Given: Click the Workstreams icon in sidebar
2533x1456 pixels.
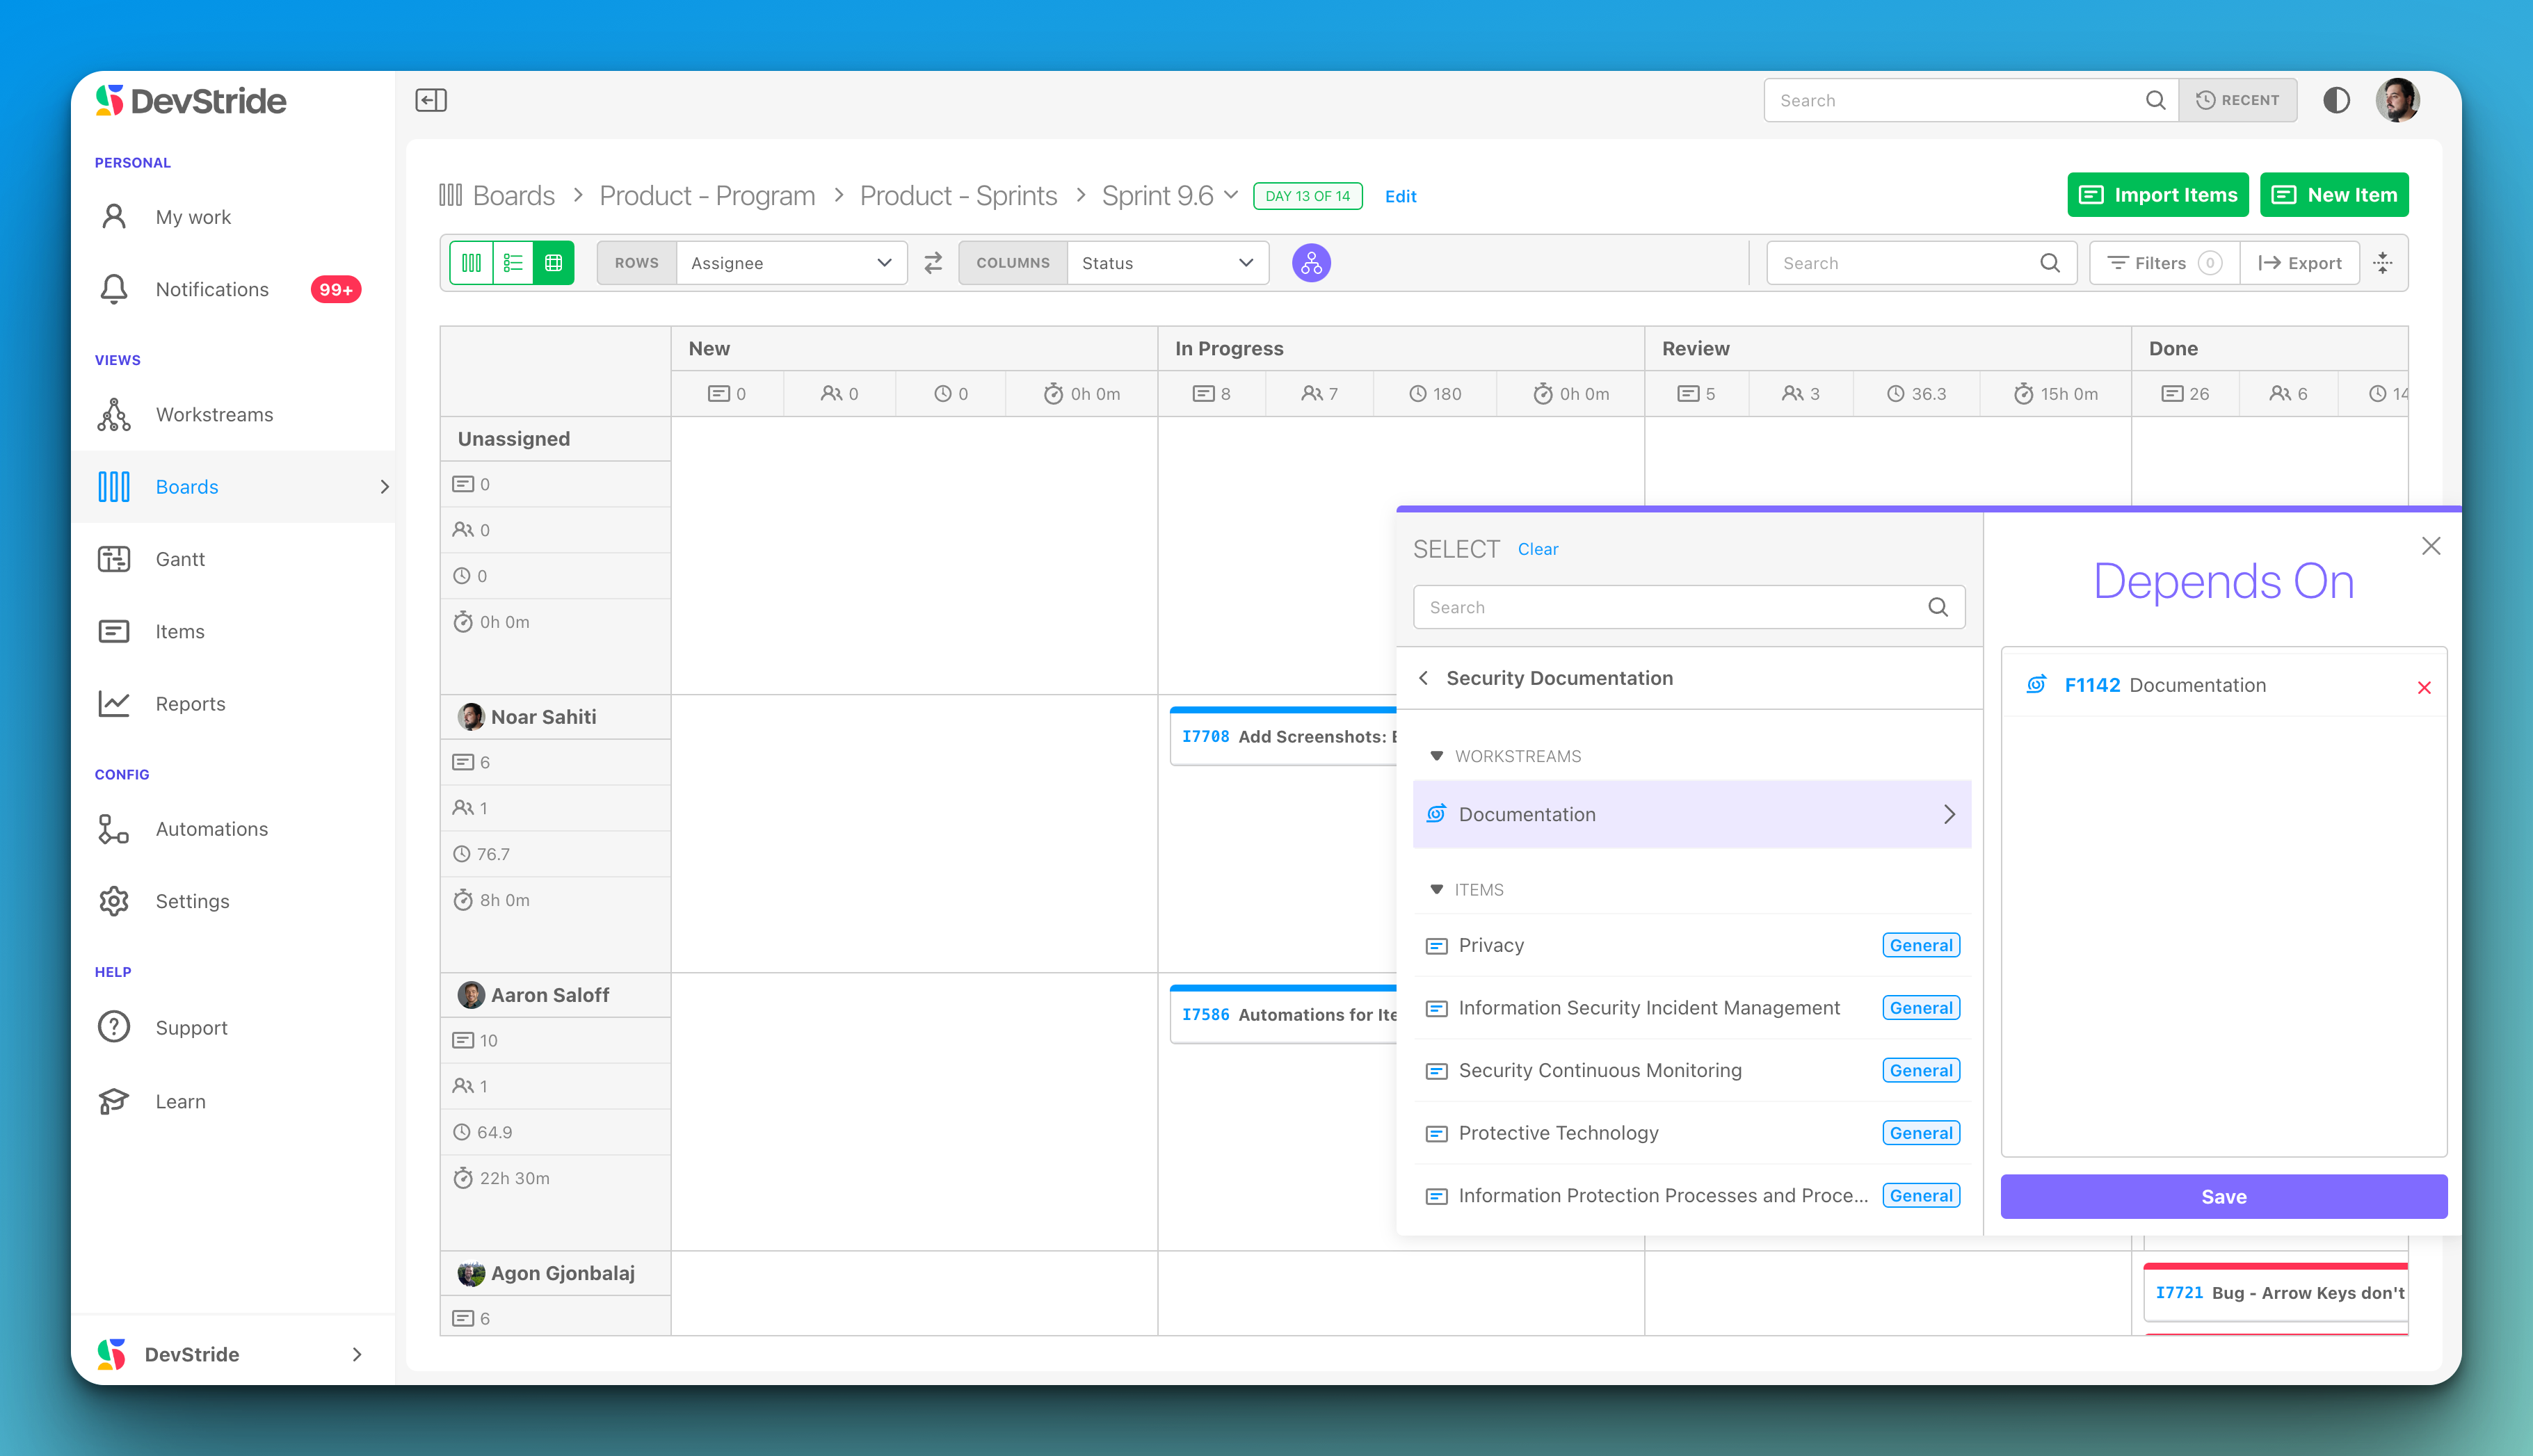Looking at the screenshot, I should [115, 414].
